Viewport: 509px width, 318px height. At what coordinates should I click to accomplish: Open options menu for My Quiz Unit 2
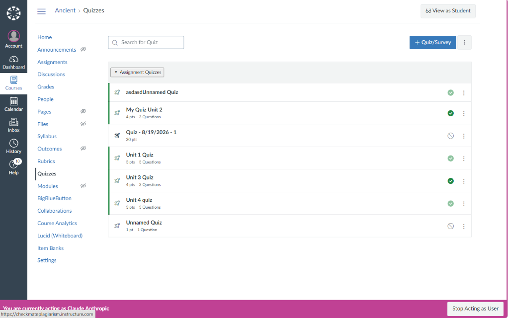point(464,114)
